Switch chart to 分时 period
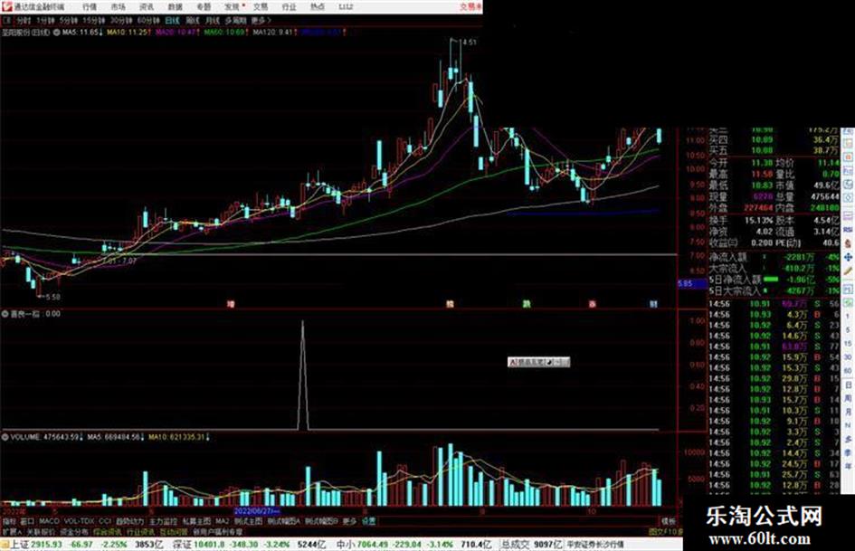Screen dimensions: 855x551 [x=23, y=20]
